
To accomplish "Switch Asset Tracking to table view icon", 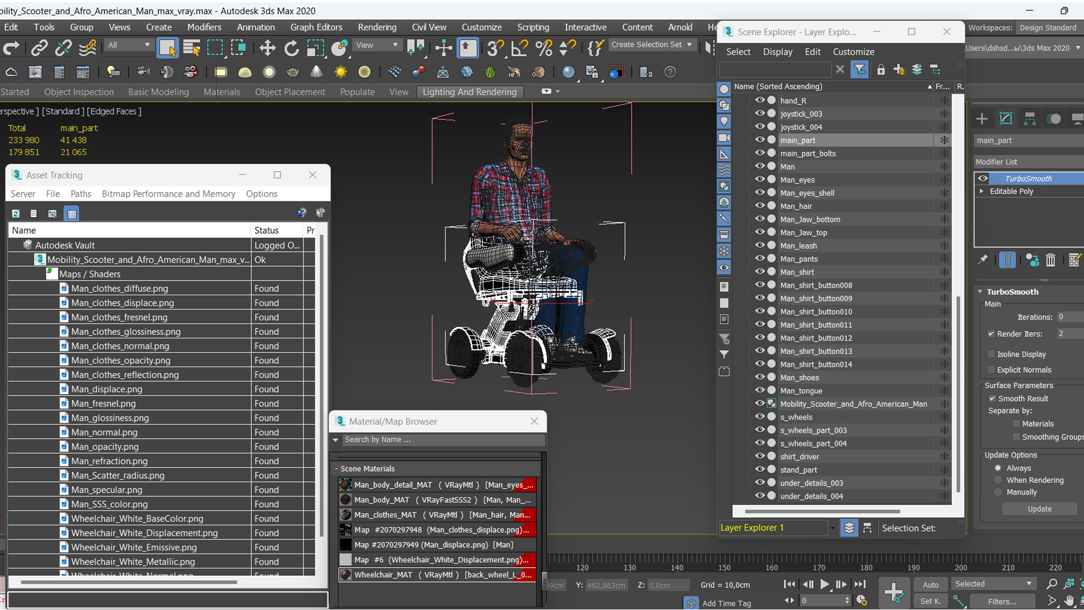I will click(x=72, y=213).
